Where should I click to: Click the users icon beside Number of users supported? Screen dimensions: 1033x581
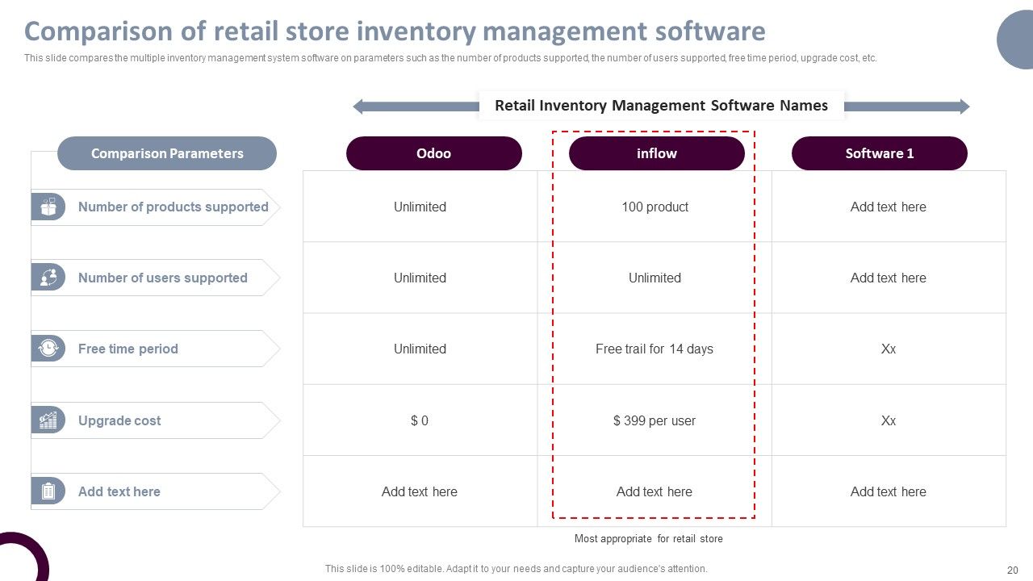click(x=48, y=278)
